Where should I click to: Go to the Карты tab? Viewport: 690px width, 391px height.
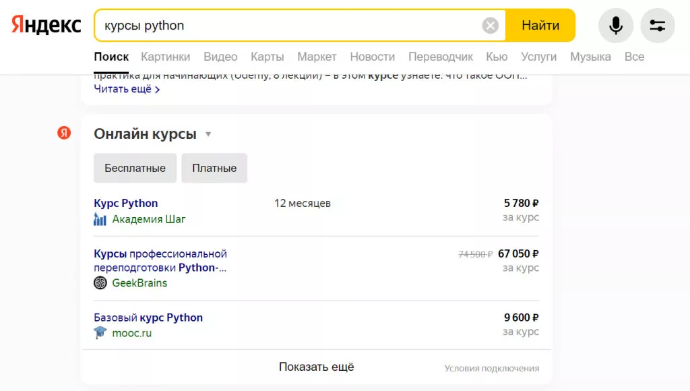click(267, 57)
